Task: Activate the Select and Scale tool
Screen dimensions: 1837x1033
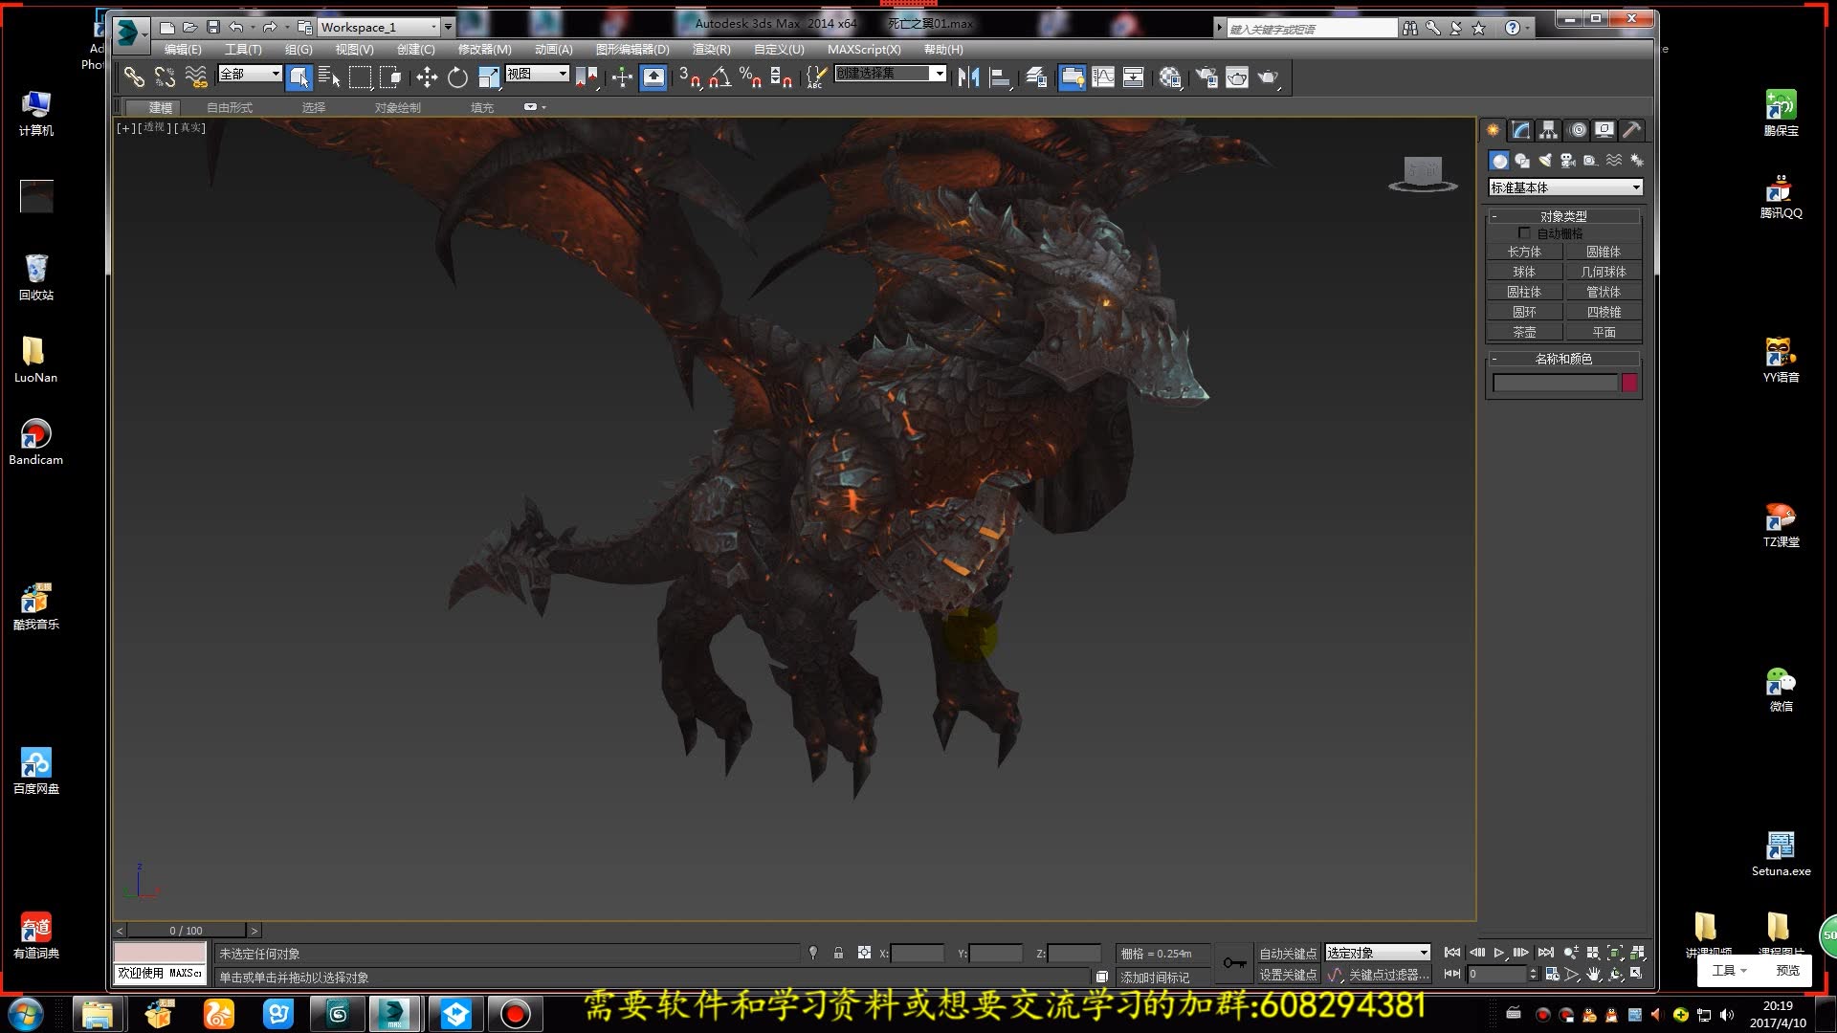Action: (x=489, y=77)
